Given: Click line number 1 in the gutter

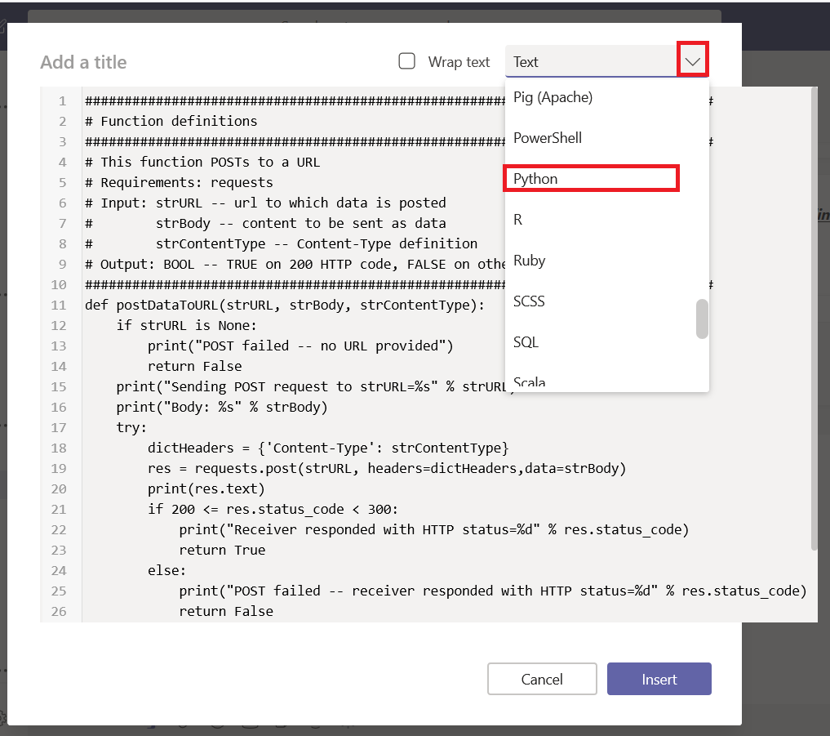Looking at the screenshot, I should pos(62,100).
